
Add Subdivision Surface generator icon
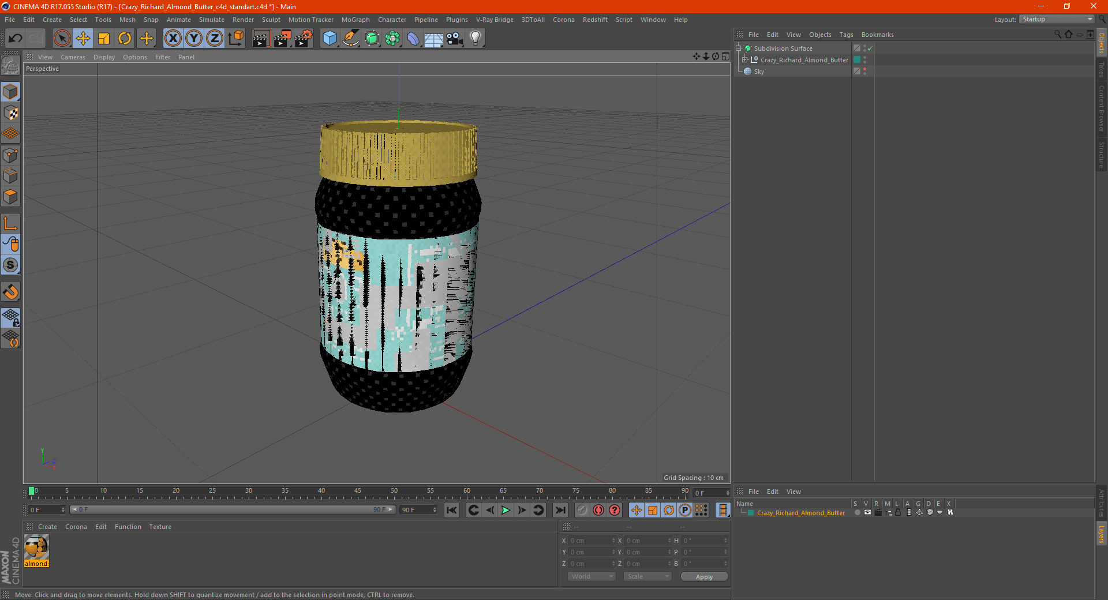click(x=372, y=39)
